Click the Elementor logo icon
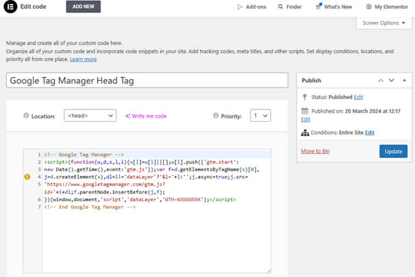The height and width of the screenshot is (277, 415). [x=10, y=7]
